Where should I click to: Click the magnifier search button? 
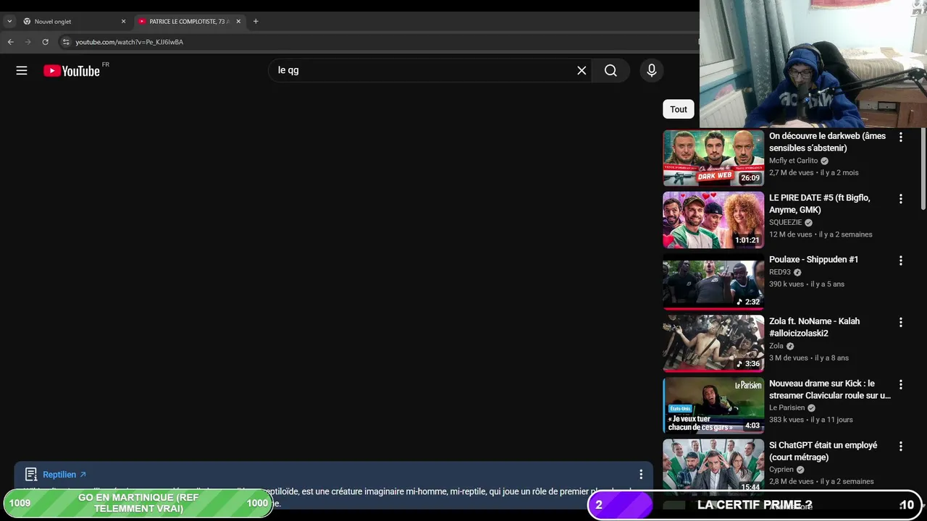click(x=611, y=70)
